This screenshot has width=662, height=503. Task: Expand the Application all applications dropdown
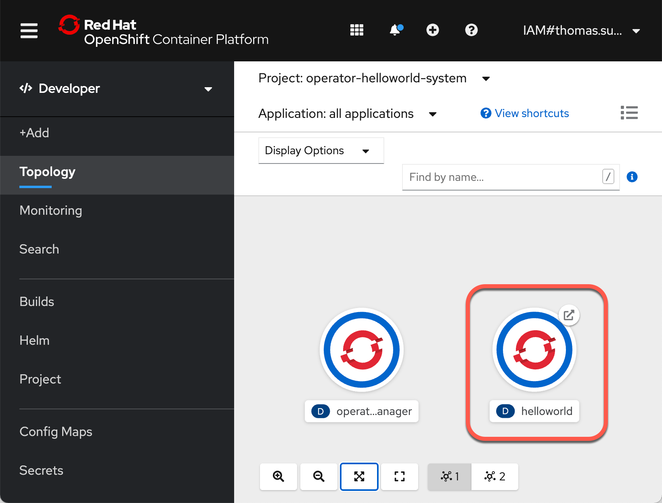click(x=348, y=114)
